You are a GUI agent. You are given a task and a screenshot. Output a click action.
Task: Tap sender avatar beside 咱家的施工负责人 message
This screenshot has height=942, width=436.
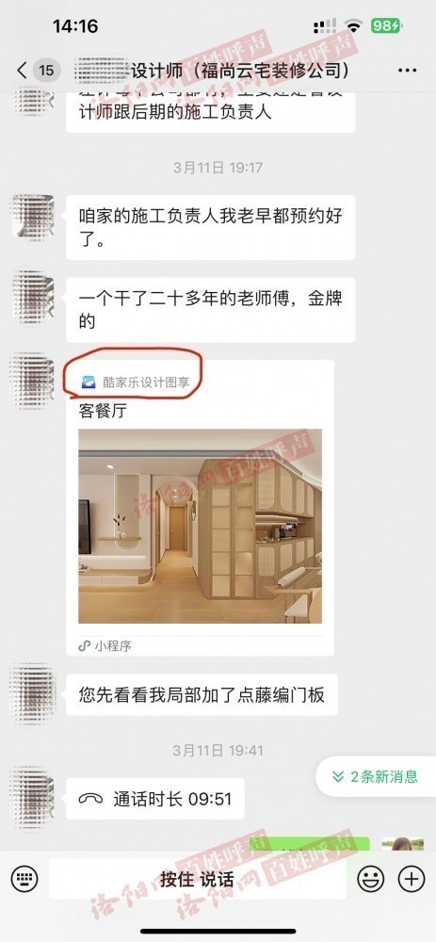pos(34,215)
